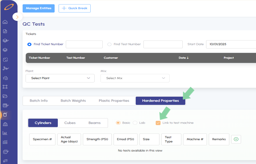Click the Manage Entities button
Screen dimensions: 256x164
(39, 8)
